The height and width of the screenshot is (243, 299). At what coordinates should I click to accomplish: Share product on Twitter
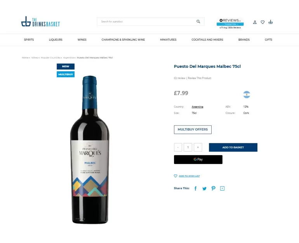204,188
